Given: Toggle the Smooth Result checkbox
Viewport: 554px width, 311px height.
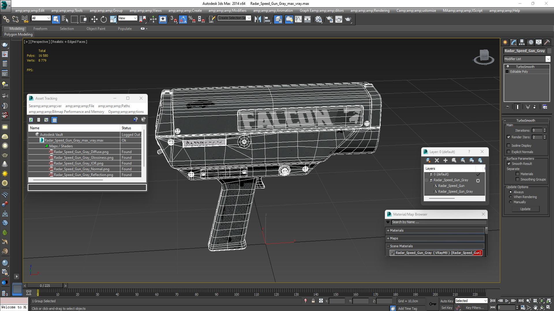Looking at the screenshot, I should 509,164.
